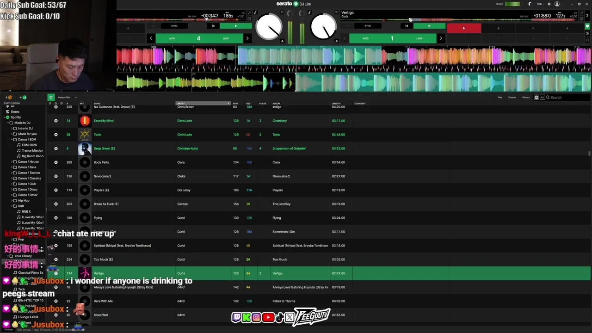
Task: Click the Twitch icon in overlay
Action: pyautogui.click(x=237, y=317)
